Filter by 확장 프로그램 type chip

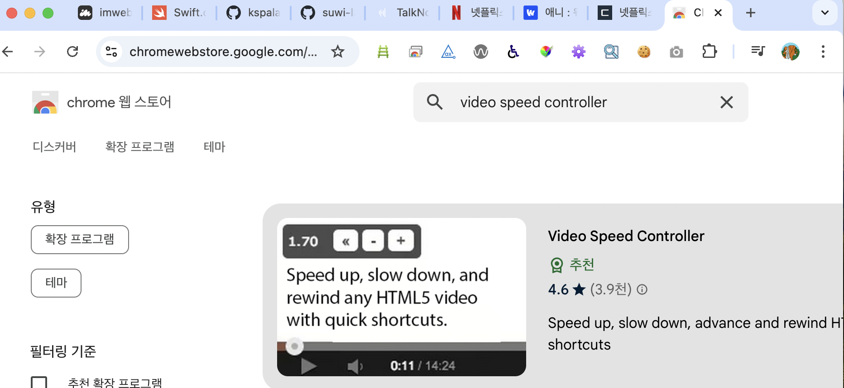tap(80, 240)
